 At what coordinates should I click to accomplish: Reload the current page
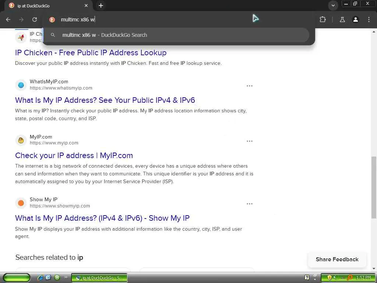35,20
